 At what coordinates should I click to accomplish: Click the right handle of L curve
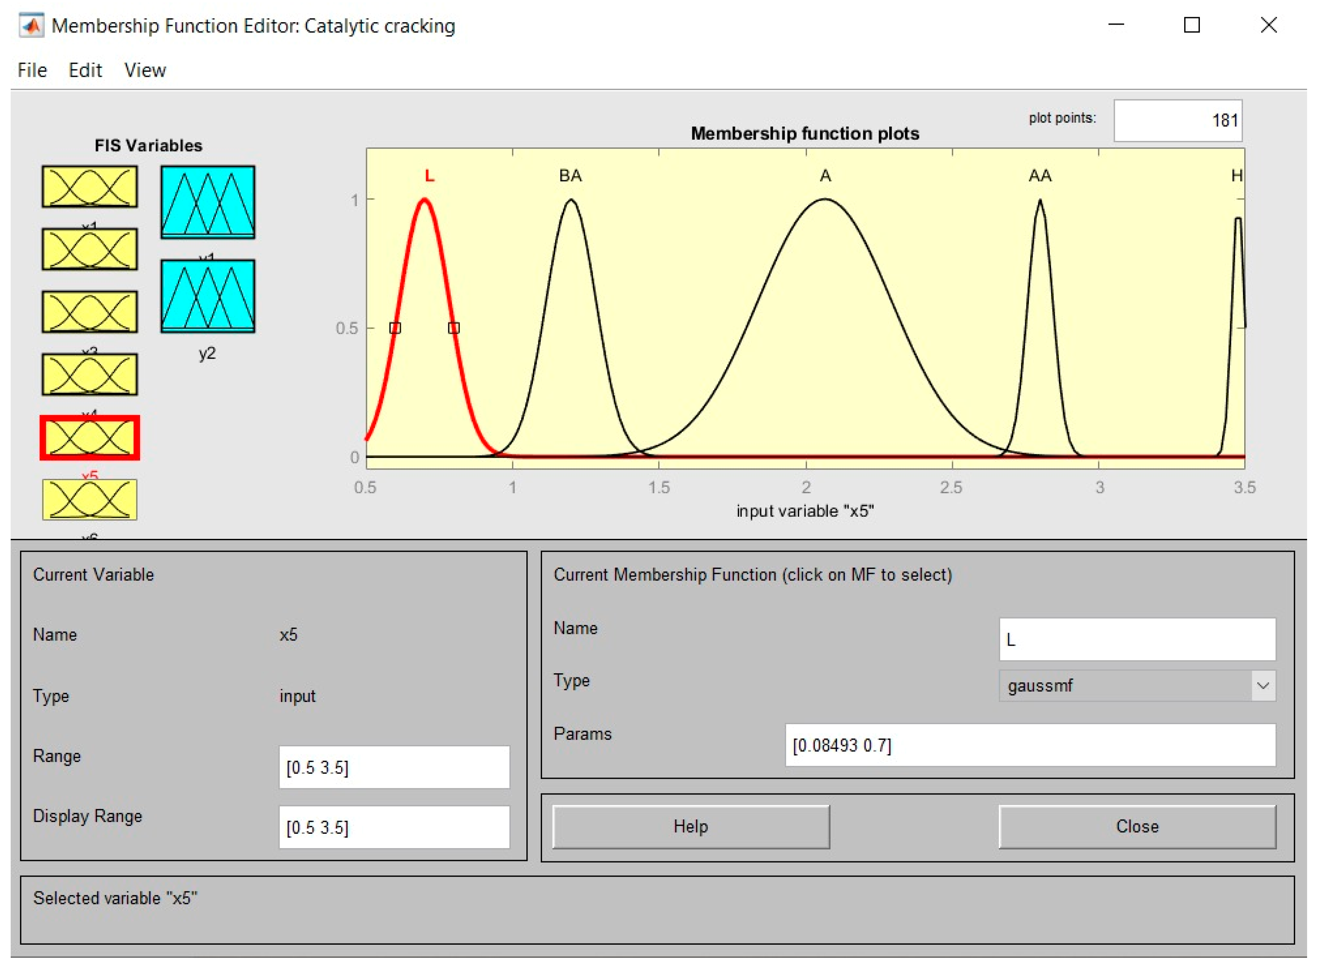pos(453,328)
